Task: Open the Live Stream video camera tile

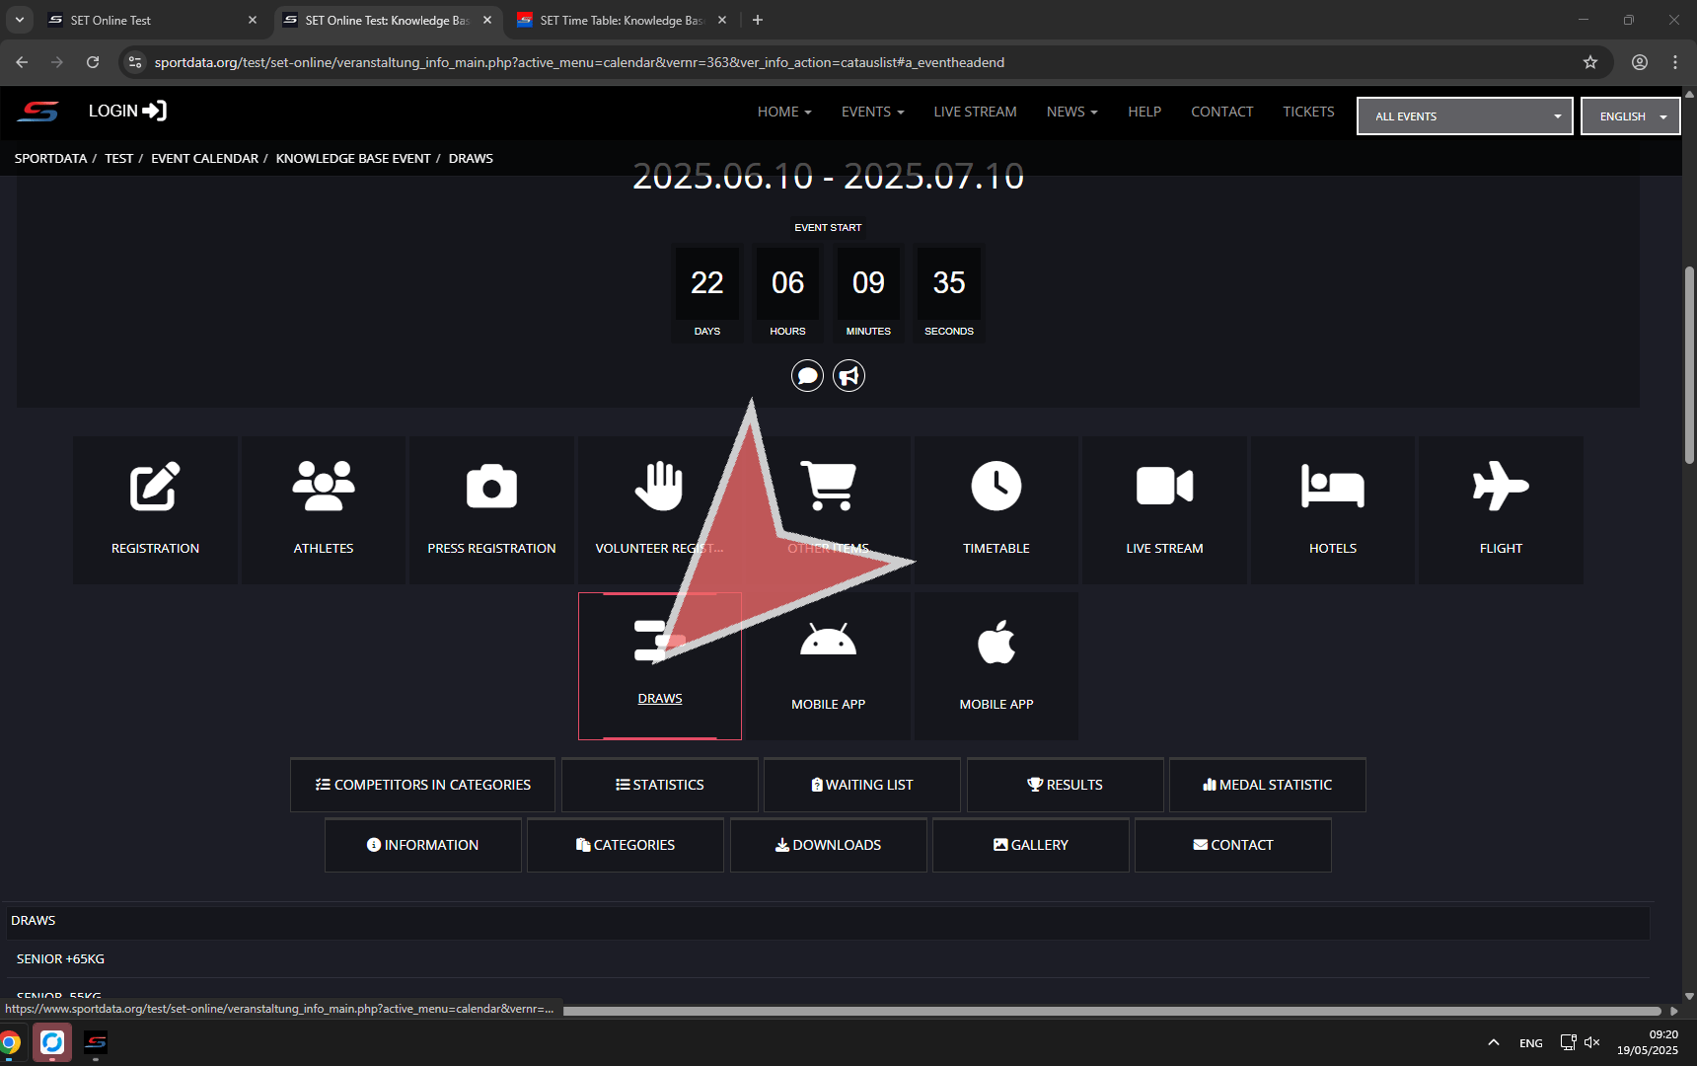Action: pos(1164,487)
